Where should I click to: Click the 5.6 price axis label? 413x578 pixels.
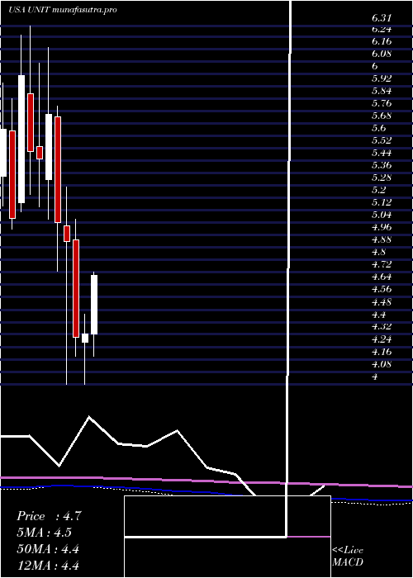[379, 128]
